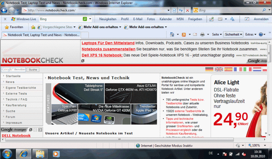Select the Spanish flag language
This screenshot has height=159, width=272.
pos(228,69)
